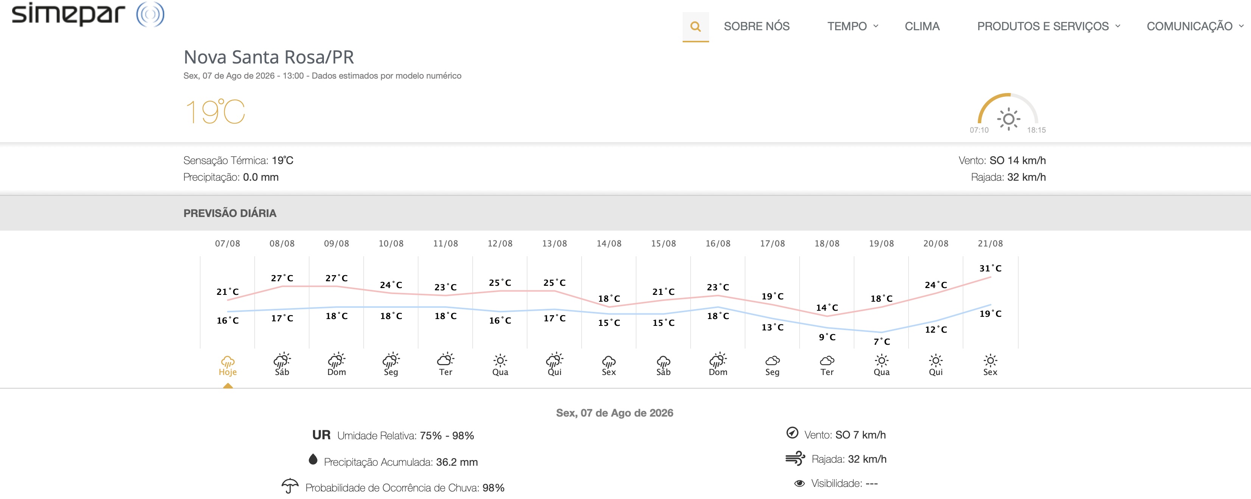
Task: Click the 9°C minimum on 18/08
Action: pos(827,337)
